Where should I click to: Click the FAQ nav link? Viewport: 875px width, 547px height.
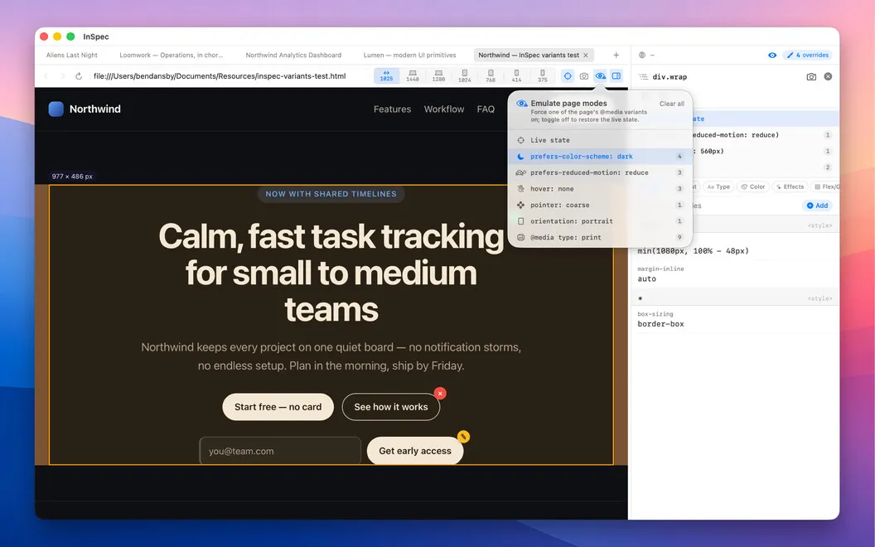486,109
